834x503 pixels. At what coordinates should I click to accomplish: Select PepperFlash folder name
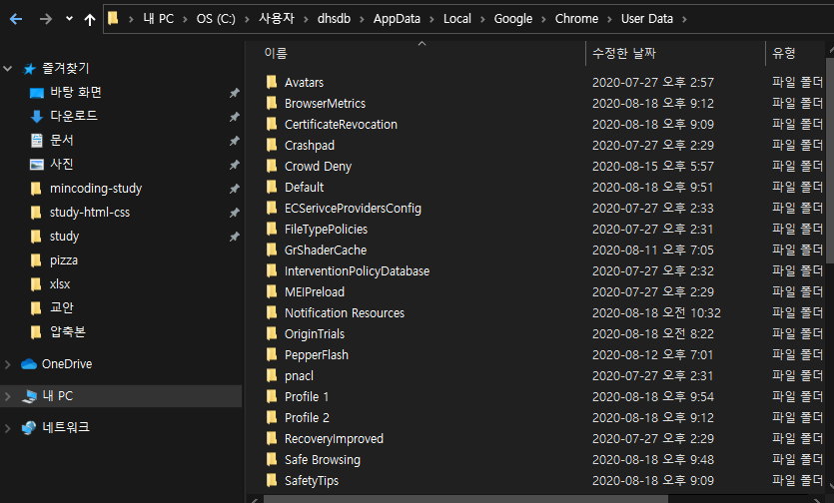(317, 354)
